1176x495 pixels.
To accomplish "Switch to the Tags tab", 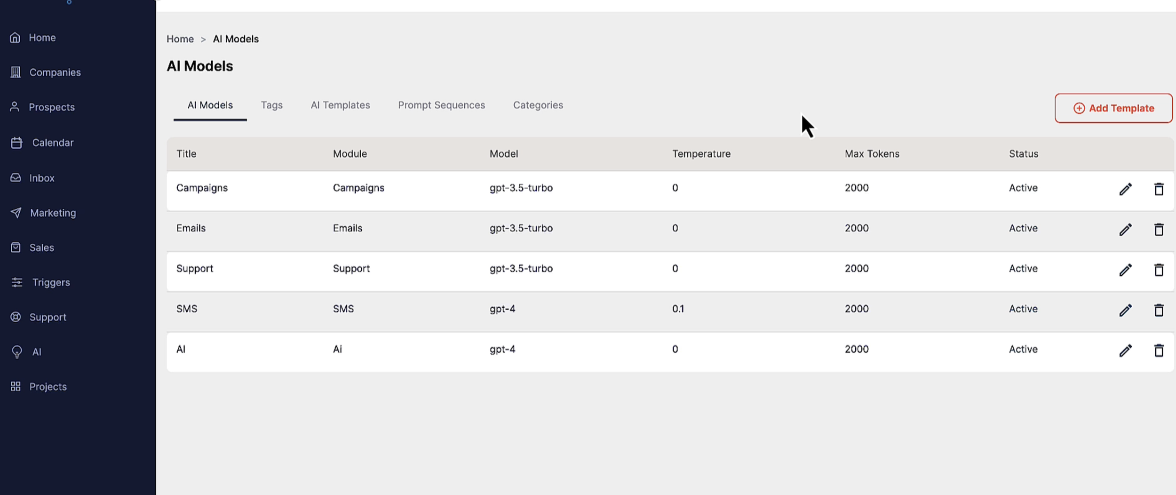I will click(x=272, y=105).
